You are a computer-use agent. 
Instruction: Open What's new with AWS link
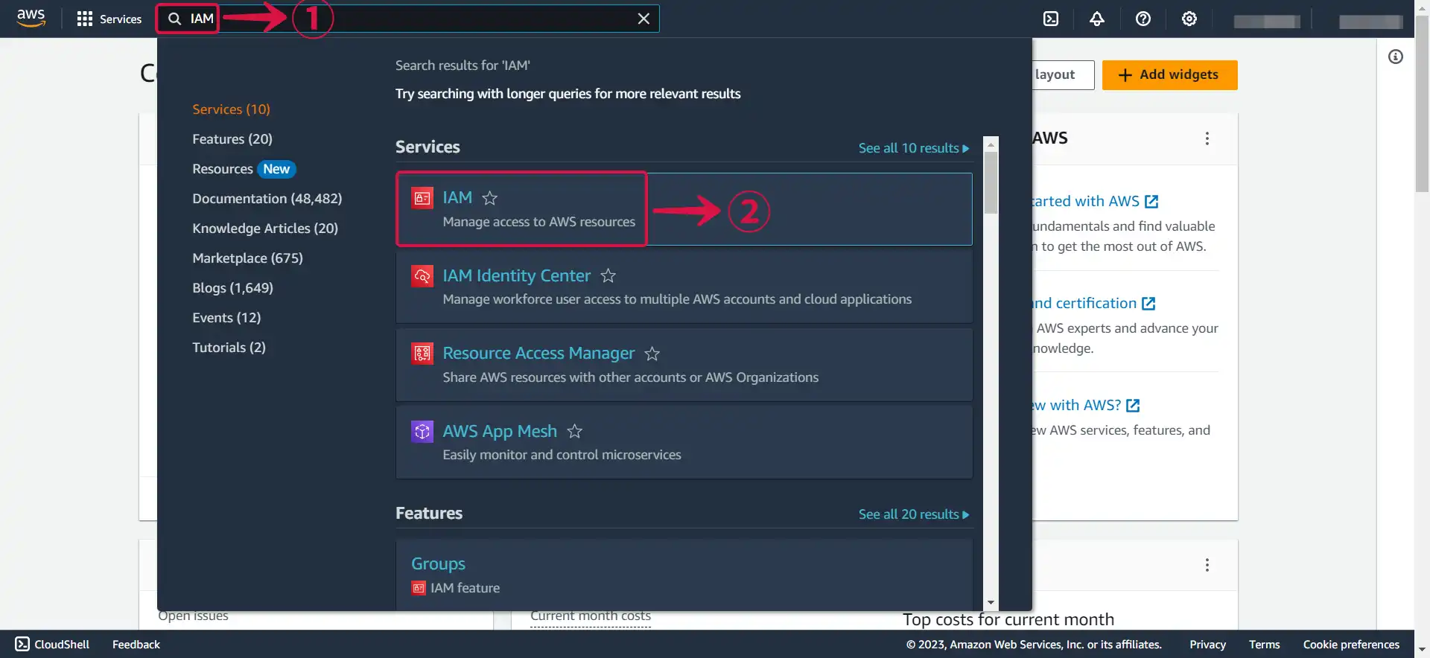point(1086,405)
